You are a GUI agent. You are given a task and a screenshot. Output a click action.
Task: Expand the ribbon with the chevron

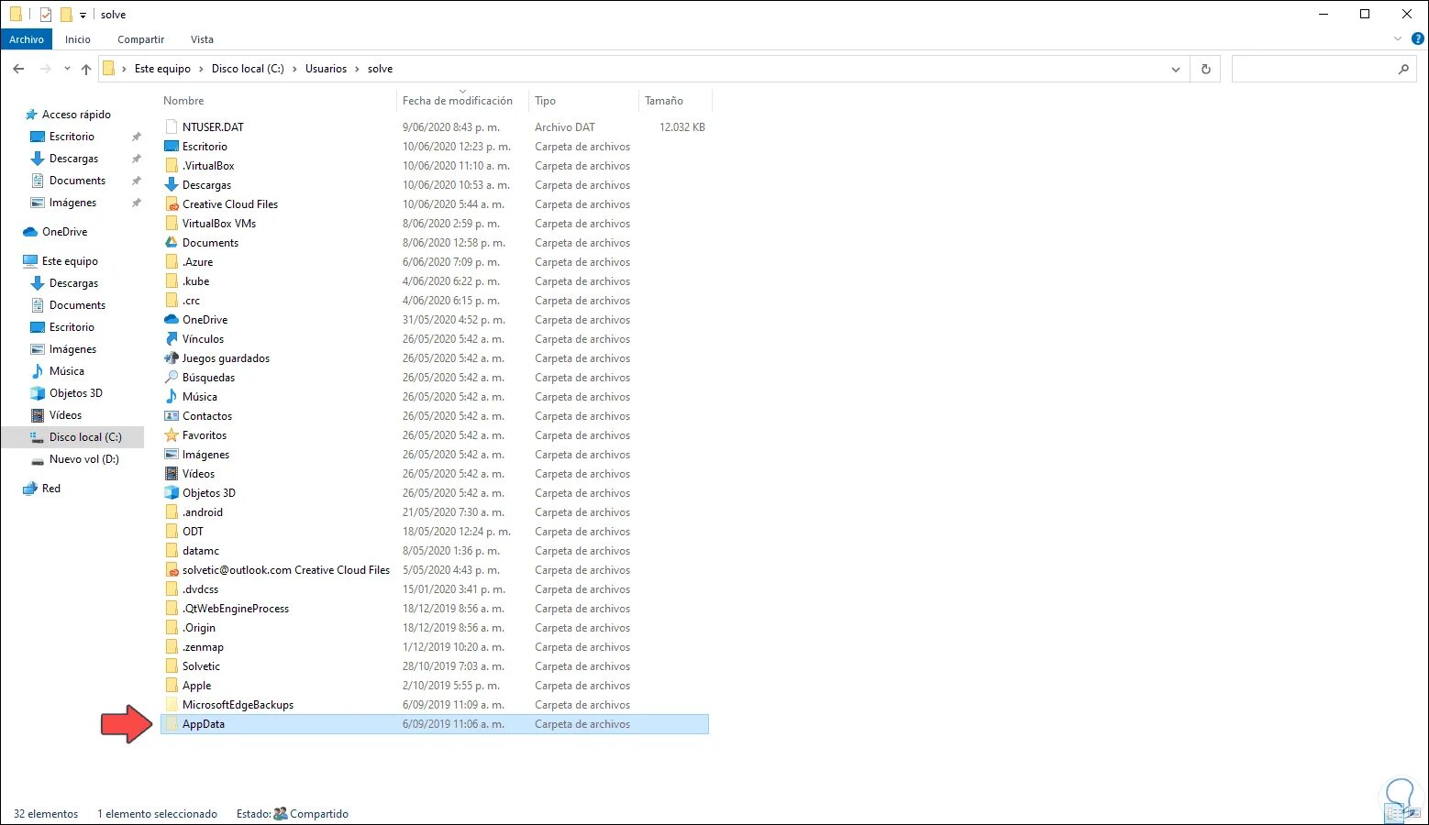1398,39
